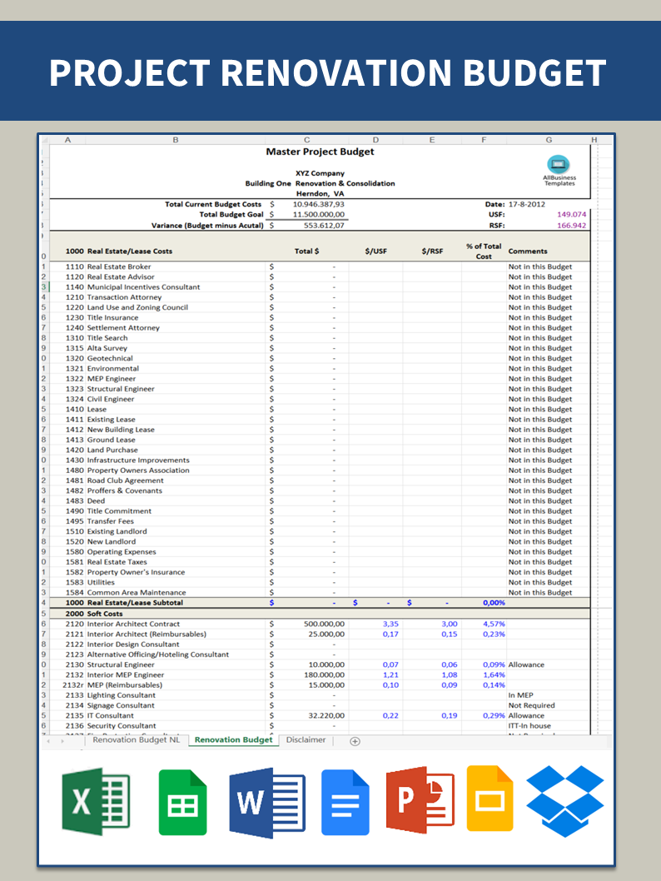Click the Google Sheets icon
661x881 pixels.
pyautogui.click(x=183, y=802)
